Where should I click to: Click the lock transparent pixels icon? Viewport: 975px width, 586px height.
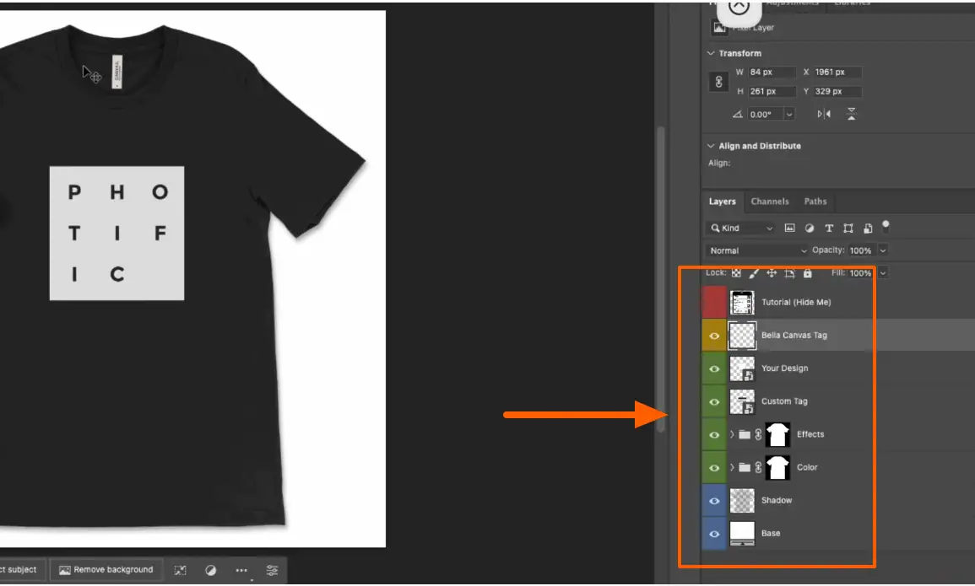tap(736, 273)
